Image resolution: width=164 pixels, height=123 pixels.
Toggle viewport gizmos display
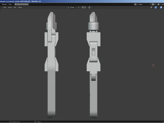156,8
